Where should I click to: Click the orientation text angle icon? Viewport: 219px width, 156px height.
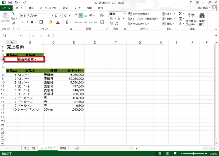coord(91,15)
